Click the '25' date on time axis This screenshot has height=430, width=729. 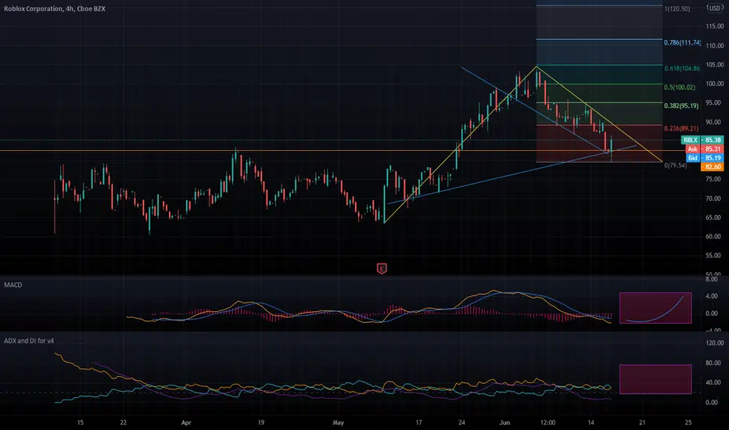688,422
